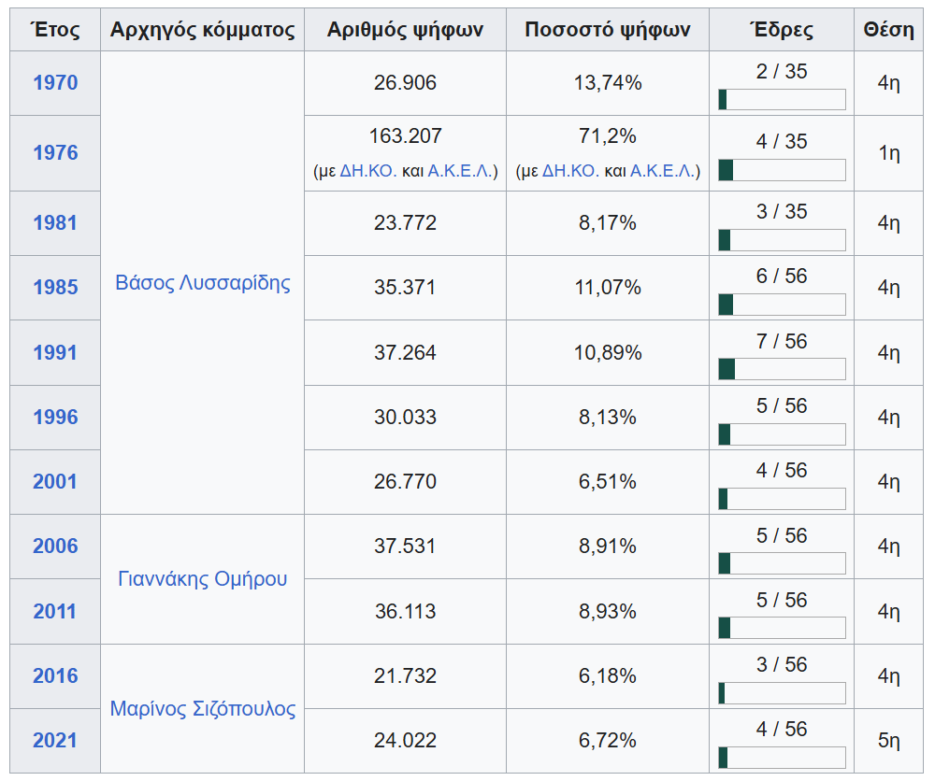The image size is (935, 781).
Task: Open Μαρίνος Σιζόπουλος leader page
Action: coord(203,709)
